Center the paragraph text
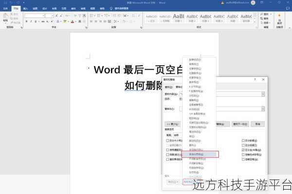The height and width of the screenshot is (194, 292). pos(96,21)
